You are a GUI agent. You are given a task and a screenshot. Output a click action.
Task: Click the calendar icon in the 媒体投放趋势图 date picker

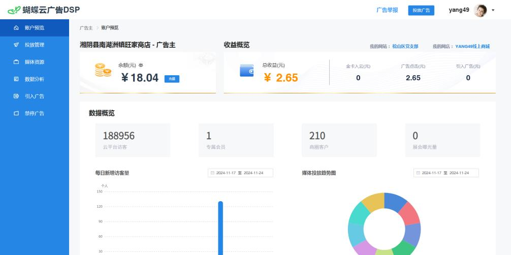point(418,173)
